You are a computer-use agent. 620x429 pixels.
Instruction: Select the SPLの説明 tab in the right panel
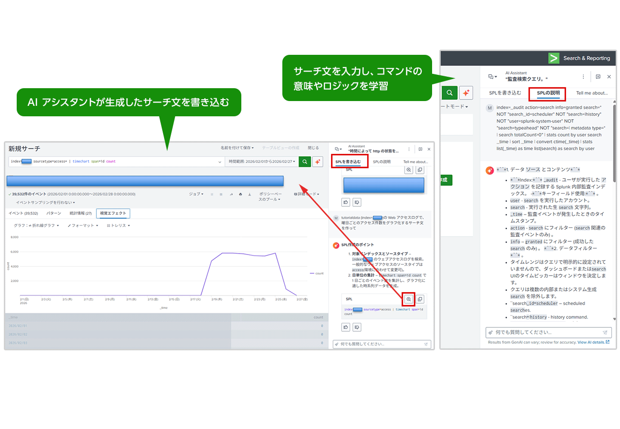548,93
